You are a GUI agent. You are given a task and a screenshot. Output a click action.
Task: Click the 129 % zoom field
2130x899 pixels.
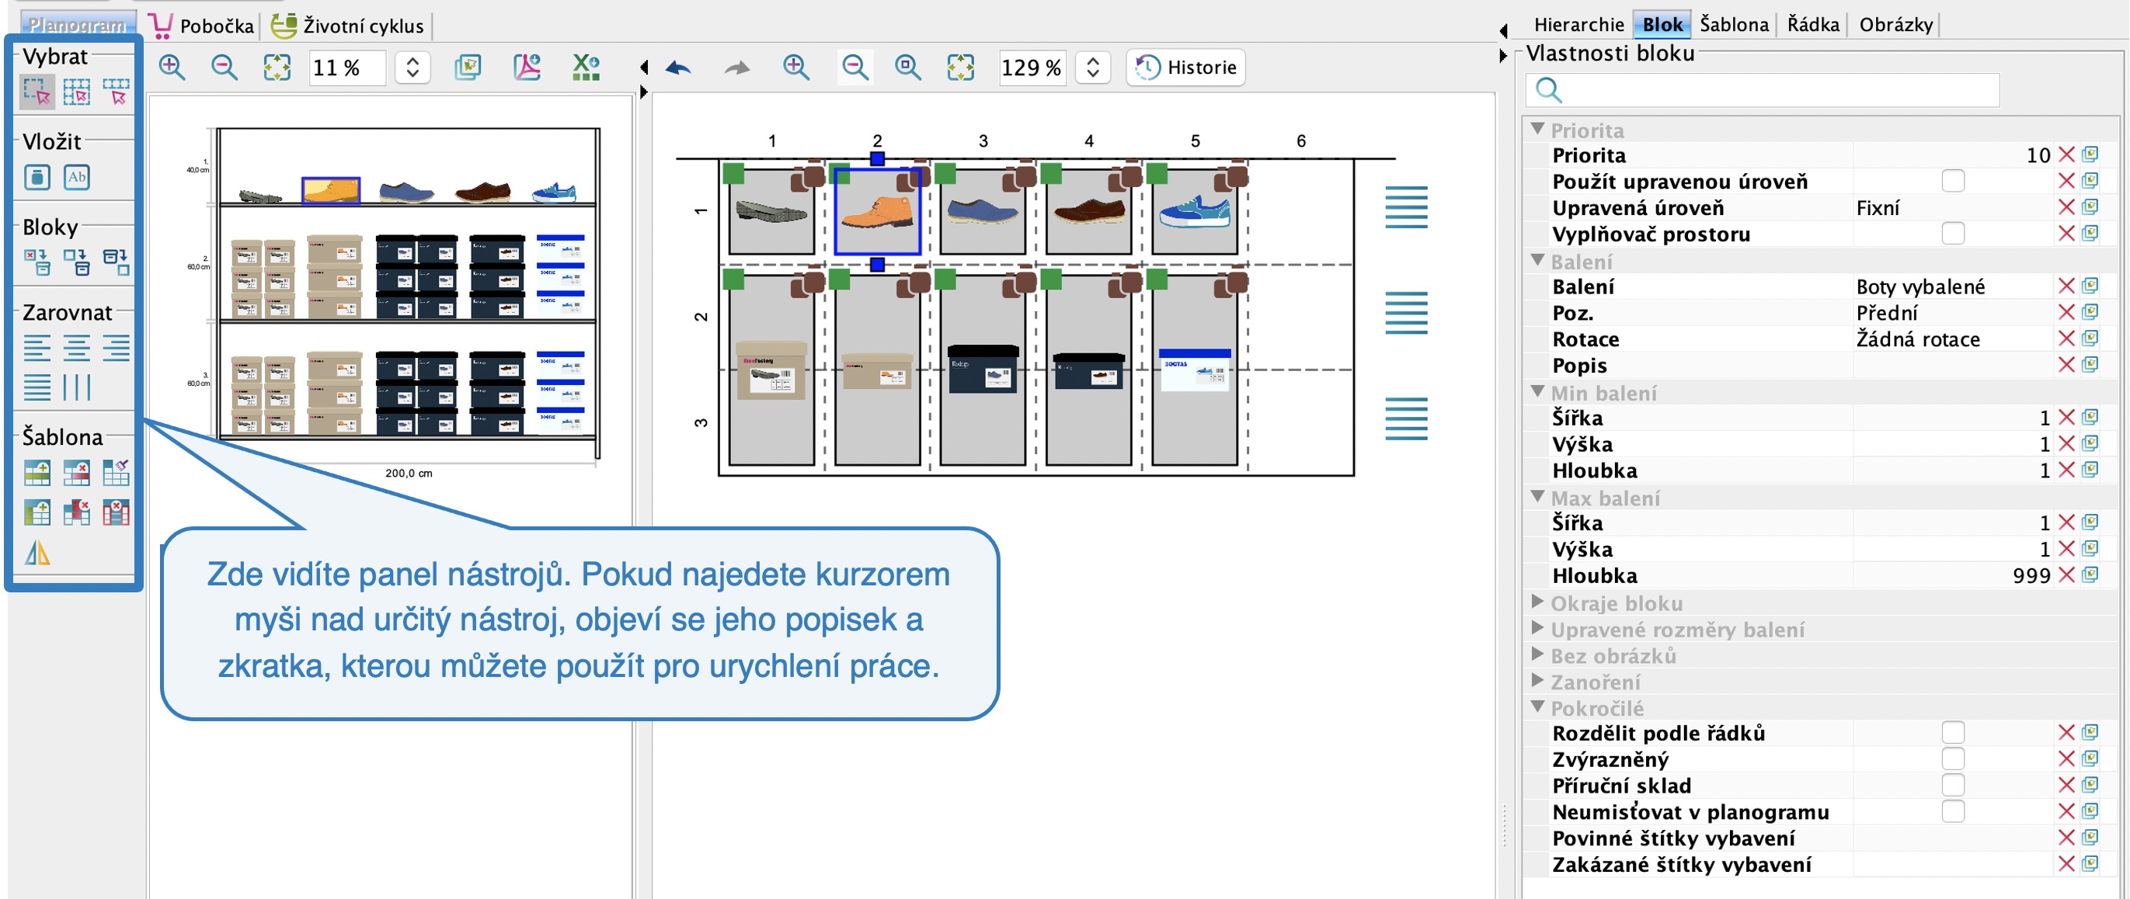tap(1032, 67)
